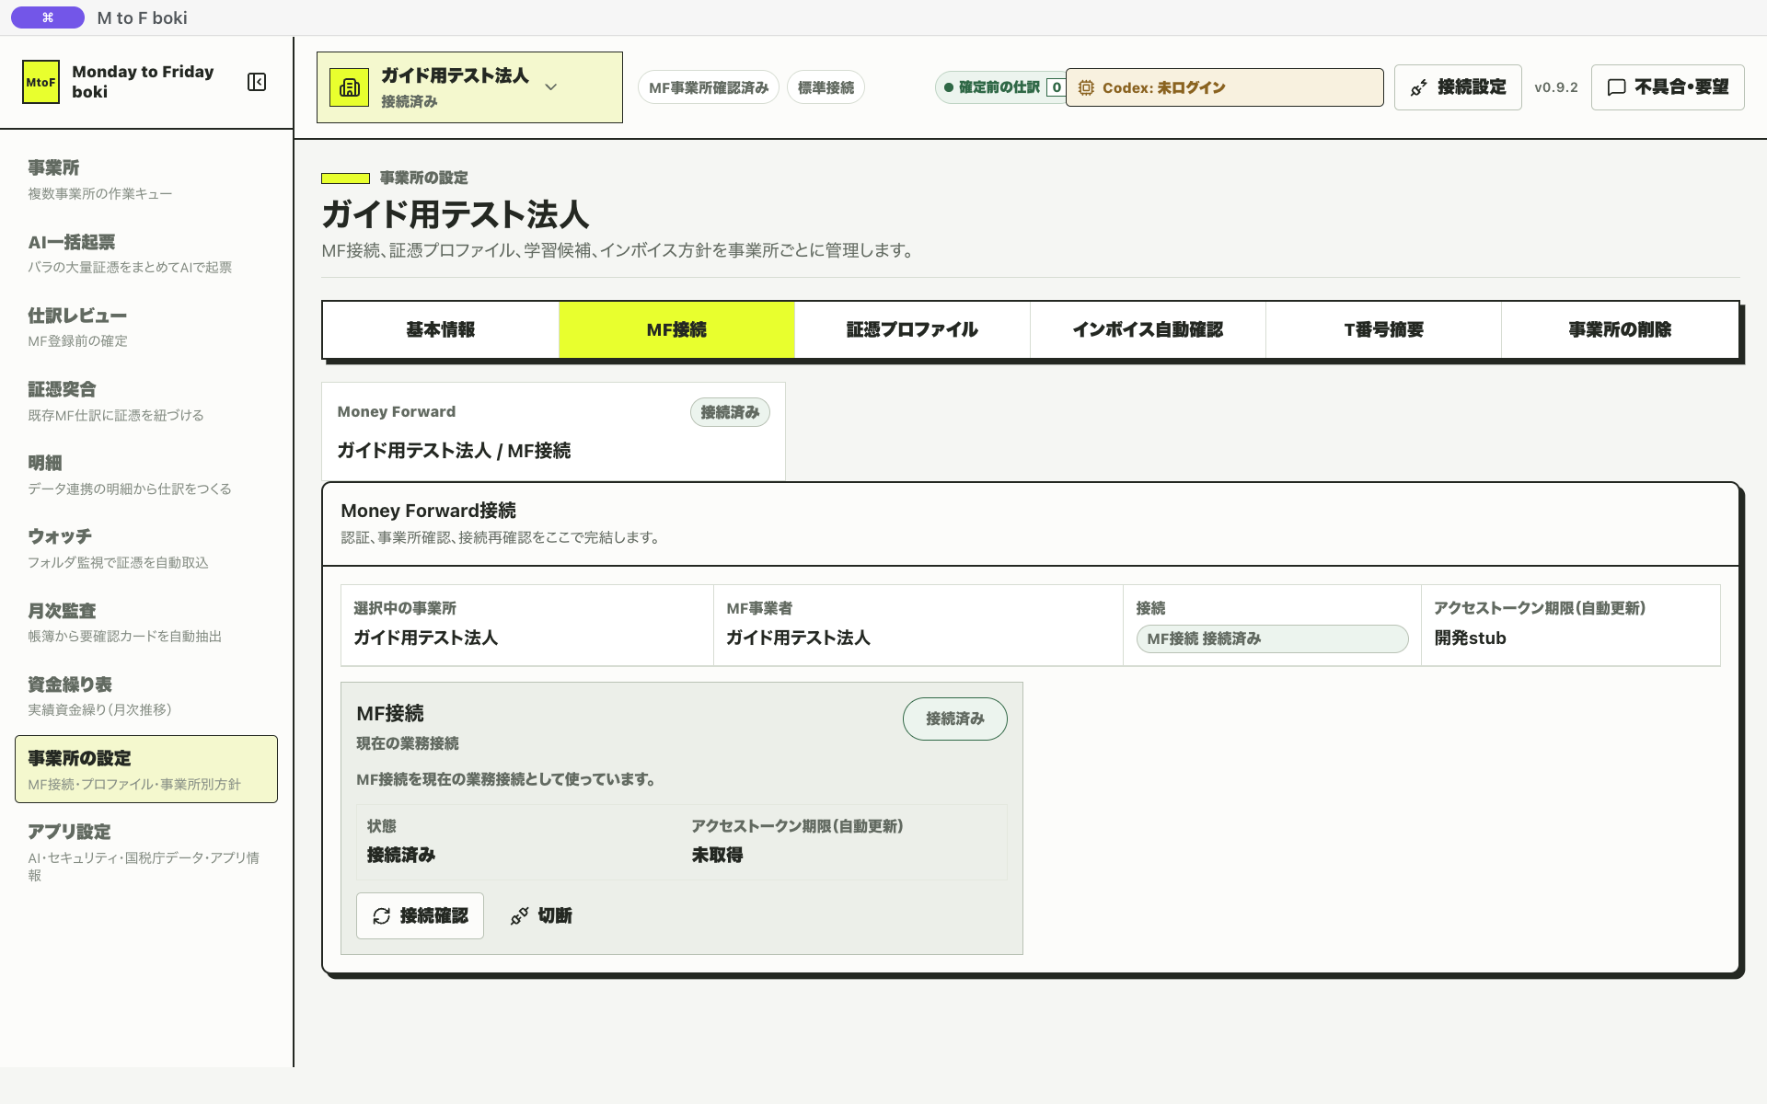Open 資金繰り表 in the sidebar

click(x=146, y=696)
